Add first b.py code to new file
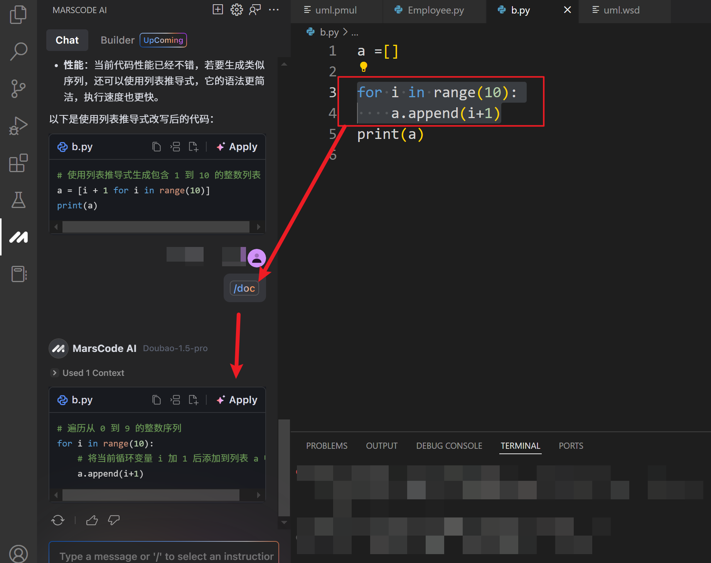711x563 pixels. [194, 147]
